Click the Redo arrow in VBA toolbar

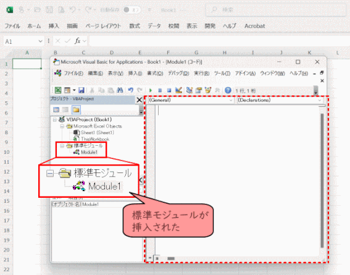click(140, 90)
